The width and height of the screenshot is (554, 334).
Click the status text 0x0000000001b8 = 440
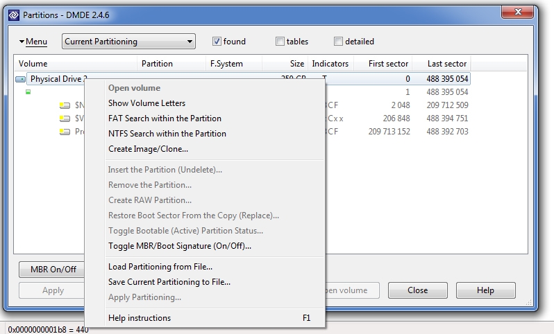coord(48,330)
